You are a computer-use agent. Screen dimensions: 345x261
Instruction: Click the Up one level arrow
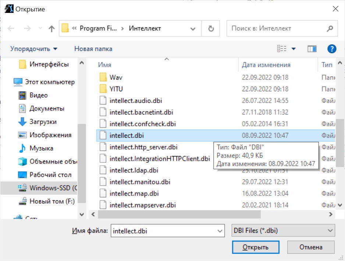pyautogui.click(x=51, y=29)
